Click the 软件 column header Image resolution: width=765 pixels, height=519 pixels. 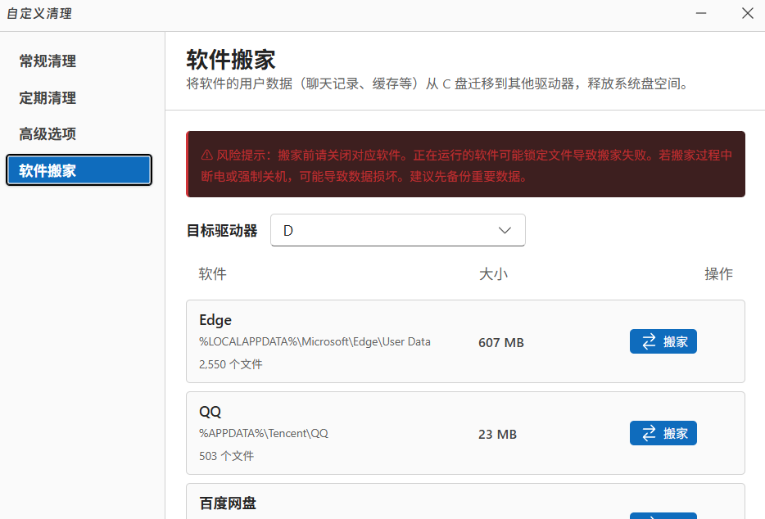point(212,273)
